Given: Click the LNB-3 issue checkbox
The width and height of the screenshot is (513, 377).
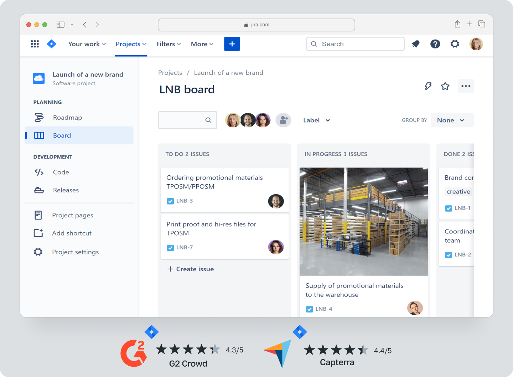Looking at the screenshot, I should pyautogui.click(x=170, y=201).
